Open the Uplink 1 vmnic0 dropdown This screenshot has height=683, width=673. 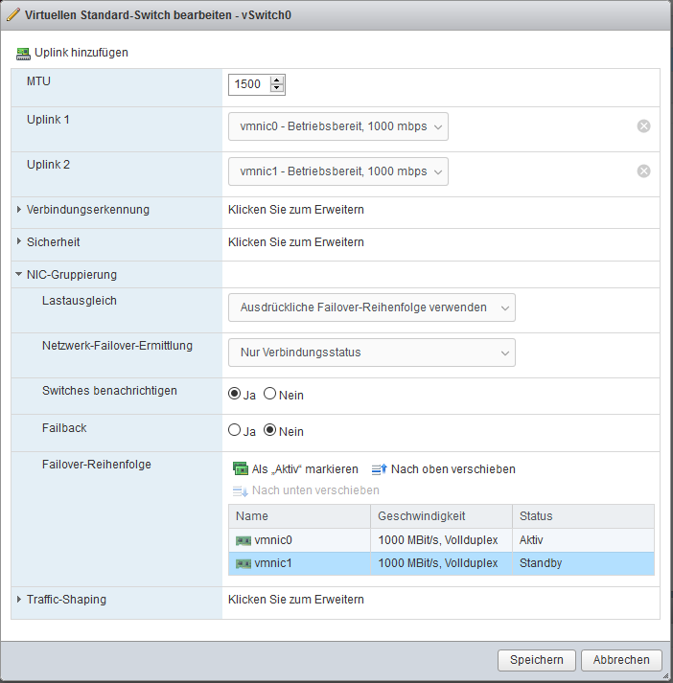pyautogui.click(x=337, y=126)
